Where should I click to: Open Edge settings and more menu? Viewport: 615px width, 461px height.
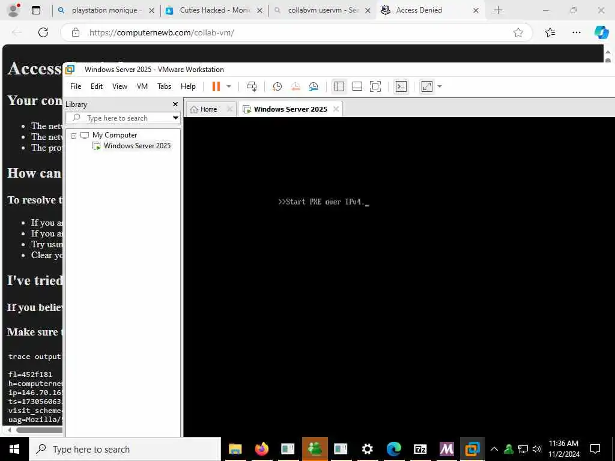click(x=576, y=32)
